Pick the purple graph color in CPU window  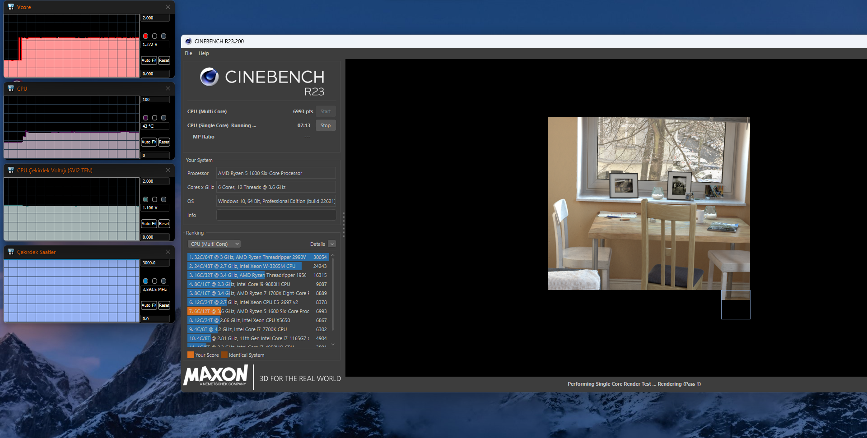click(x=146, y=118)
